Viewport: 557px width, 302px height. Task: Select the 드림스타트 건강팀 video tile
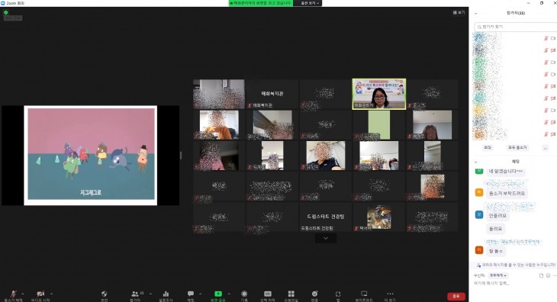(326, 217)
